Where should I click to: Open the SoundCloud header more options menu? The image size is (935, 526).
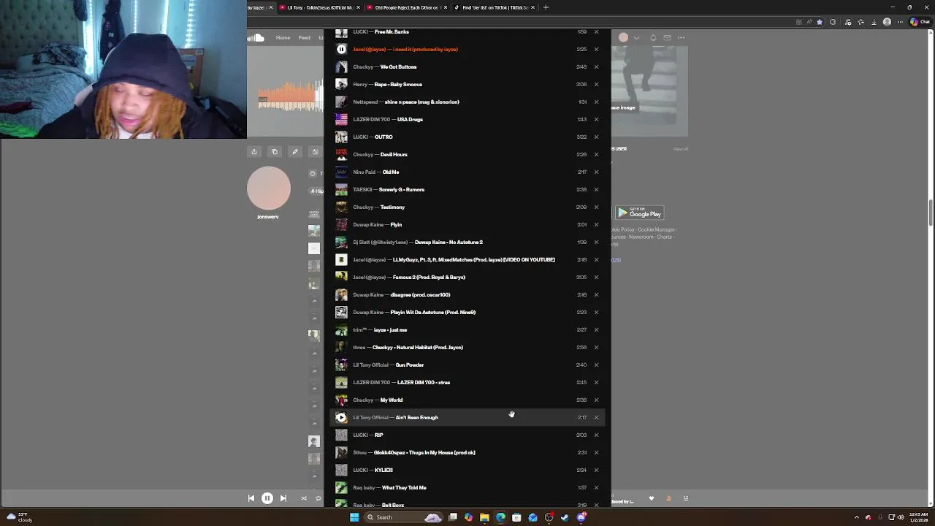tap(682, 38)
